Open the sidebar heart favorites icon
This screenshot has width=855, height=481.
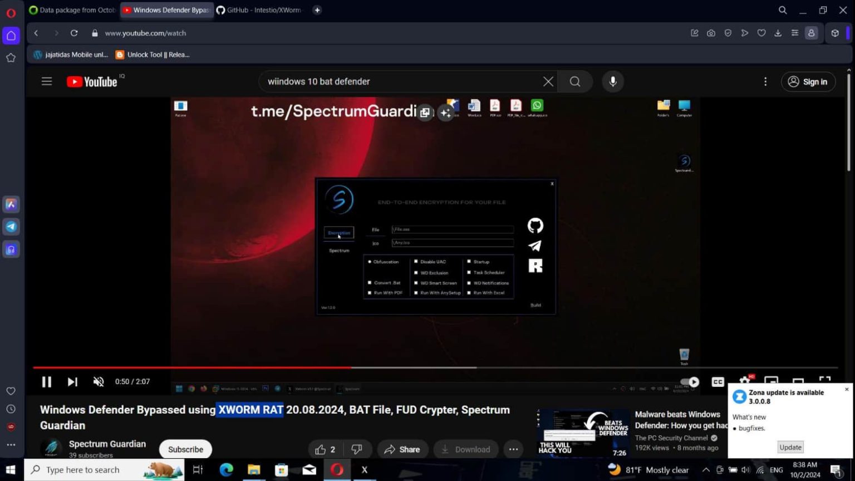(11, 391)
